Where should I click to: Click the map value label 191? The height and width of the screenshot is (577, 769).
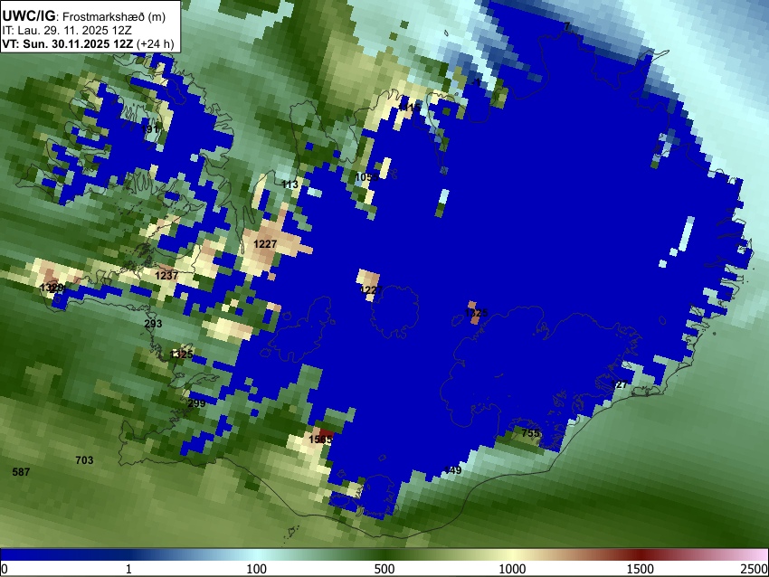[x=150, y=129]
